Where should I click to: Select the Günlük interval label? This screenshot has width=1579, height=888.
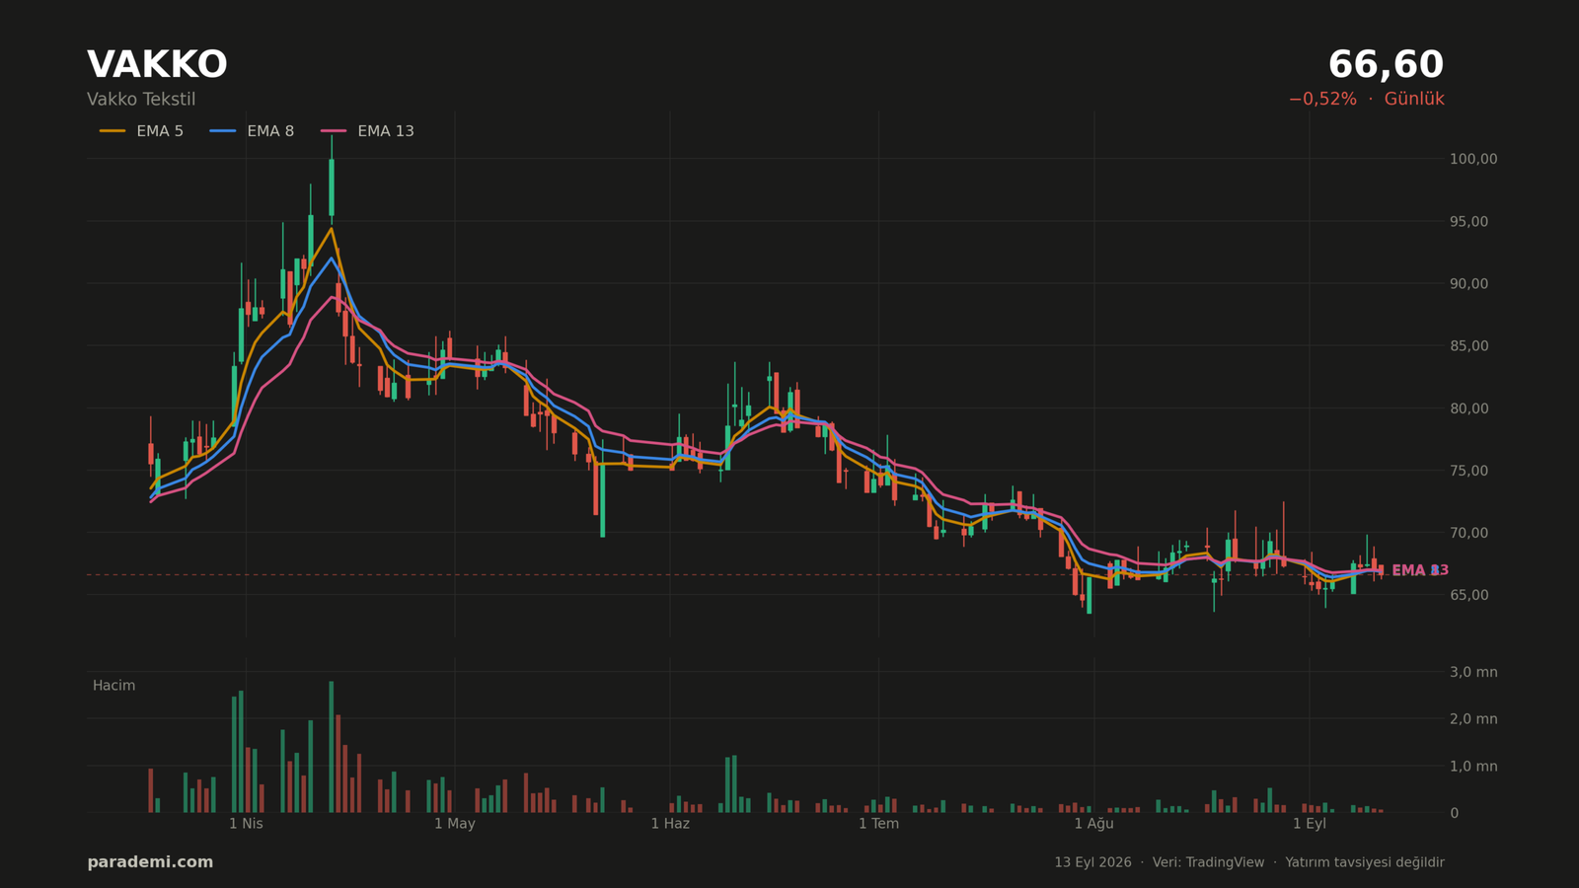[x=1414, y=100]
